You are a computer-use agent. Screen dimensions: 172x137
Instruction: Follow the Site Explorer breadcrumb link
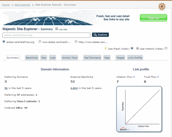[x=22, y=5]
